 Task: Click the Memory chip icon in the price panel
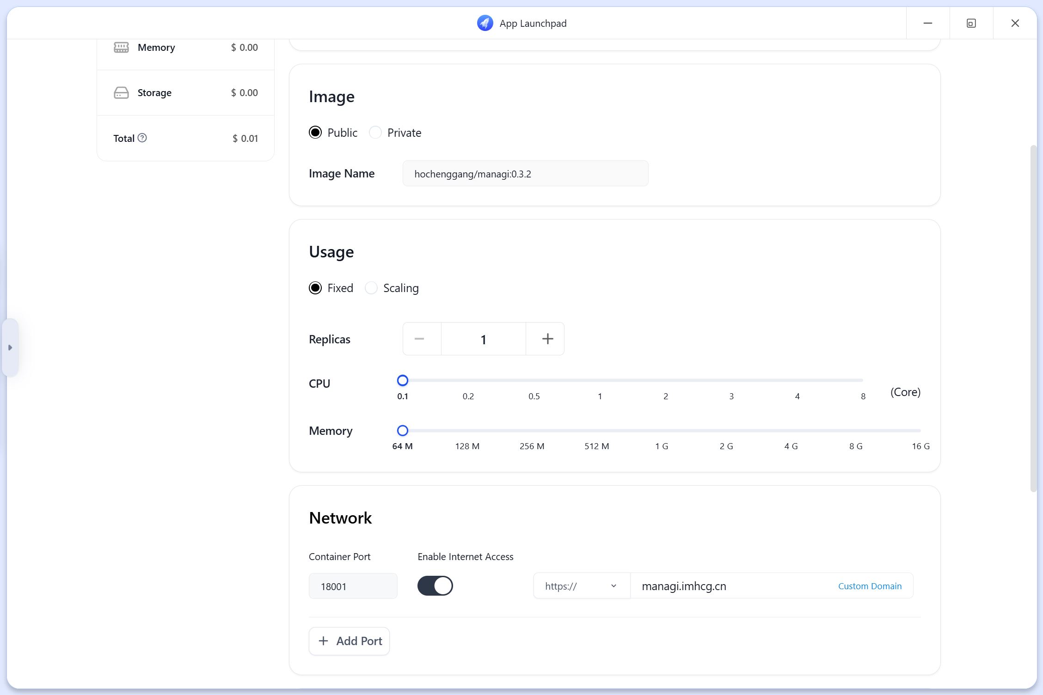[x=121, y=48]
